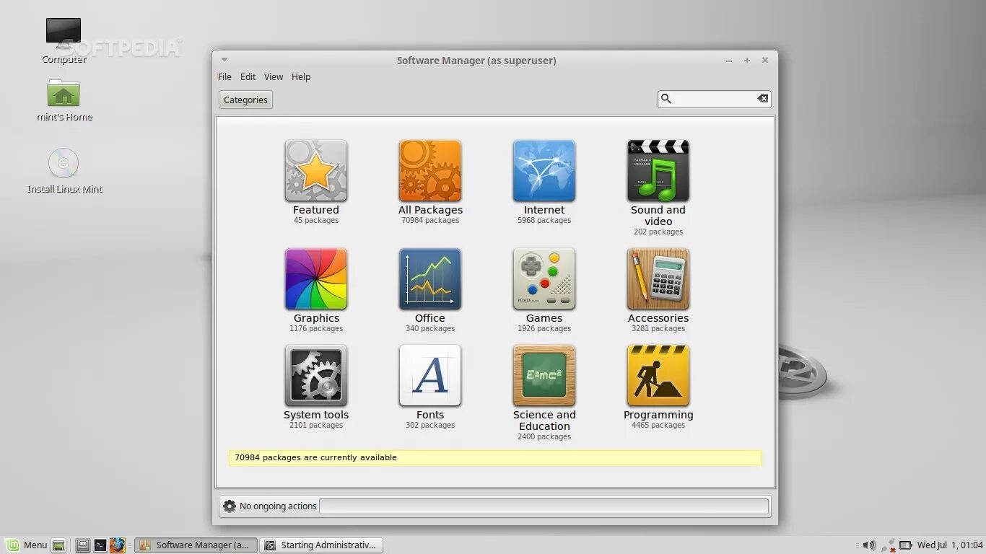The height and width of the screenshot is (554, 986).
Task: Open the file manager launcher in the taskbar
Action: coord(83,545)
